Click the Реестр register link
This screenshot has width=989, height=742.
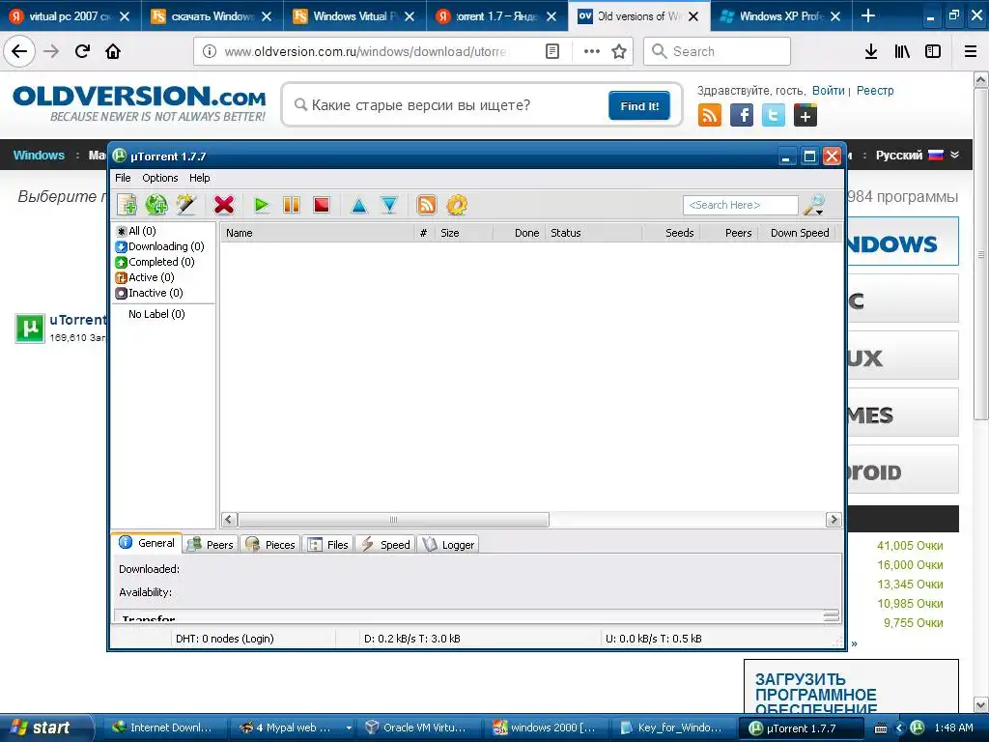point(875,90)
